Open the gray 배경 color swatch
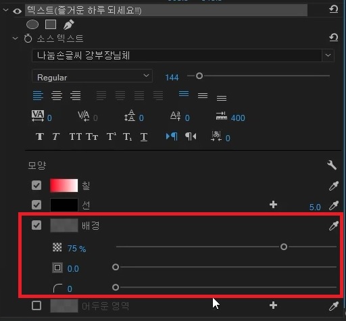 coord(64,225)
